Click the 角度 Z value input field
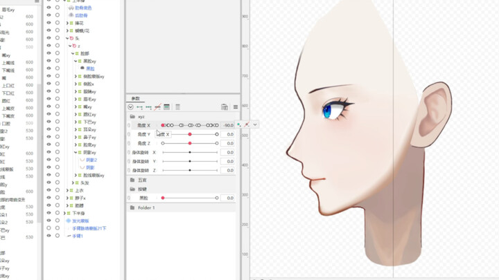The height and width of the screenshot is (280, 499). coord(228,143)
